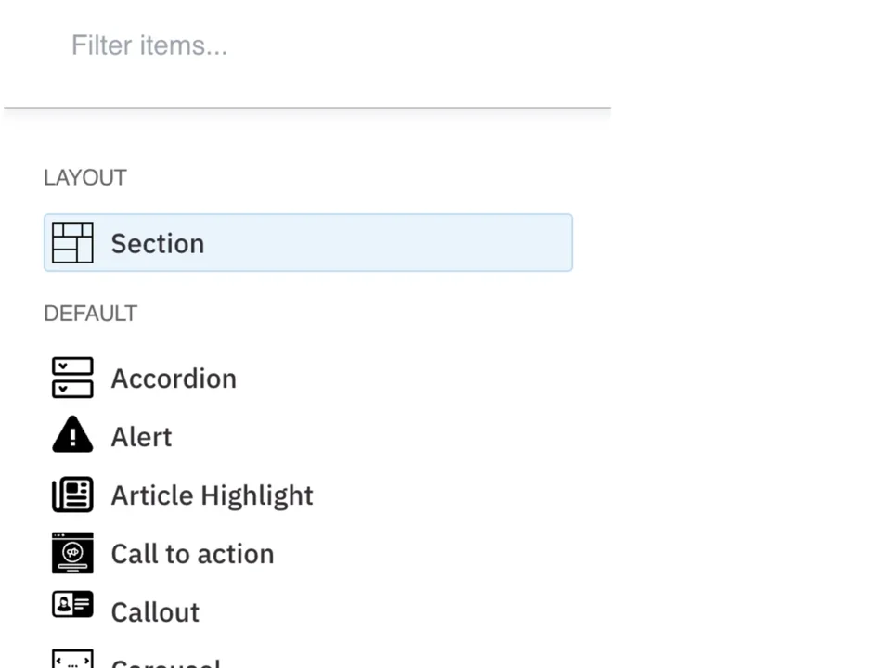
Task: Click the Alert warning triangle icon
Action: pyautogui.click(x=72, y=436)
